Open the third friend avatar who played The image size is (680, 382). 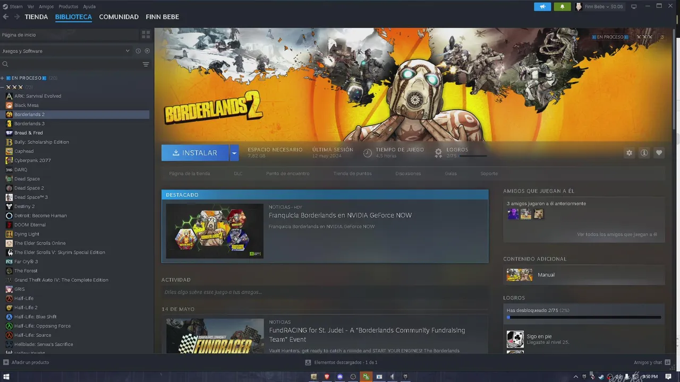[x=539, y=214]
